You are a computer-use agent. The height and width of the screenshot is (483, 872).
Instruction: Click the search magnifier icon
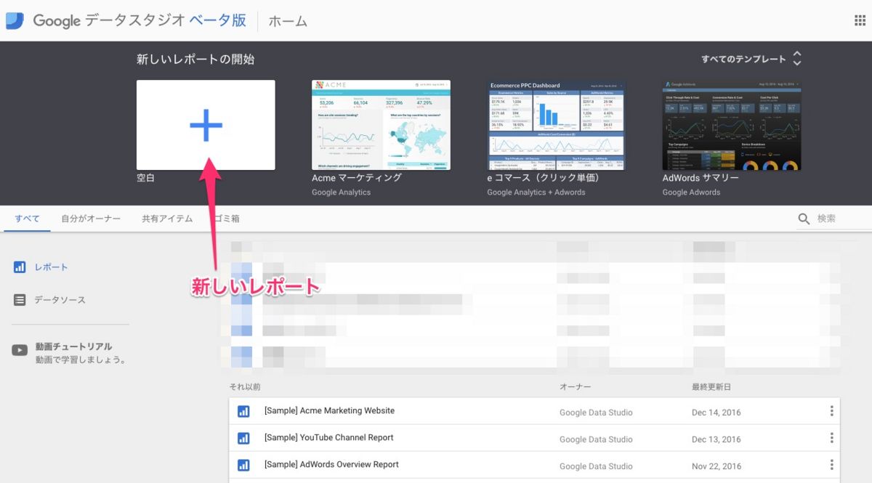(x=804, y=219)
